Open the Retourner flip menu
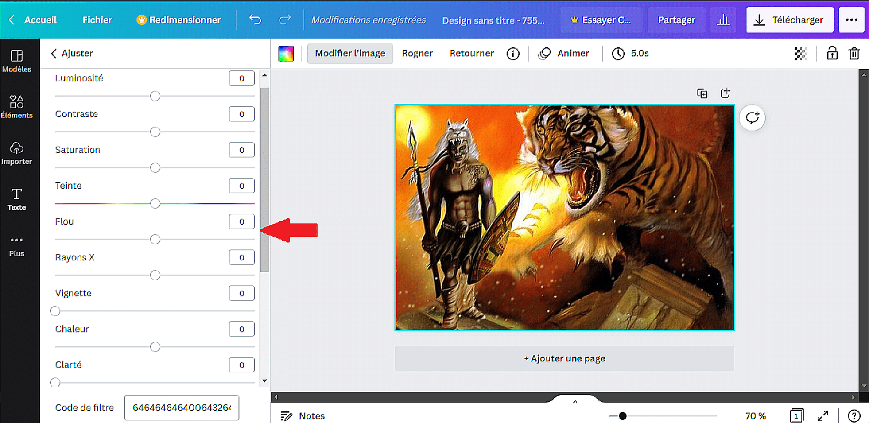This screenshot has width=869, height=423. [471, 53]
